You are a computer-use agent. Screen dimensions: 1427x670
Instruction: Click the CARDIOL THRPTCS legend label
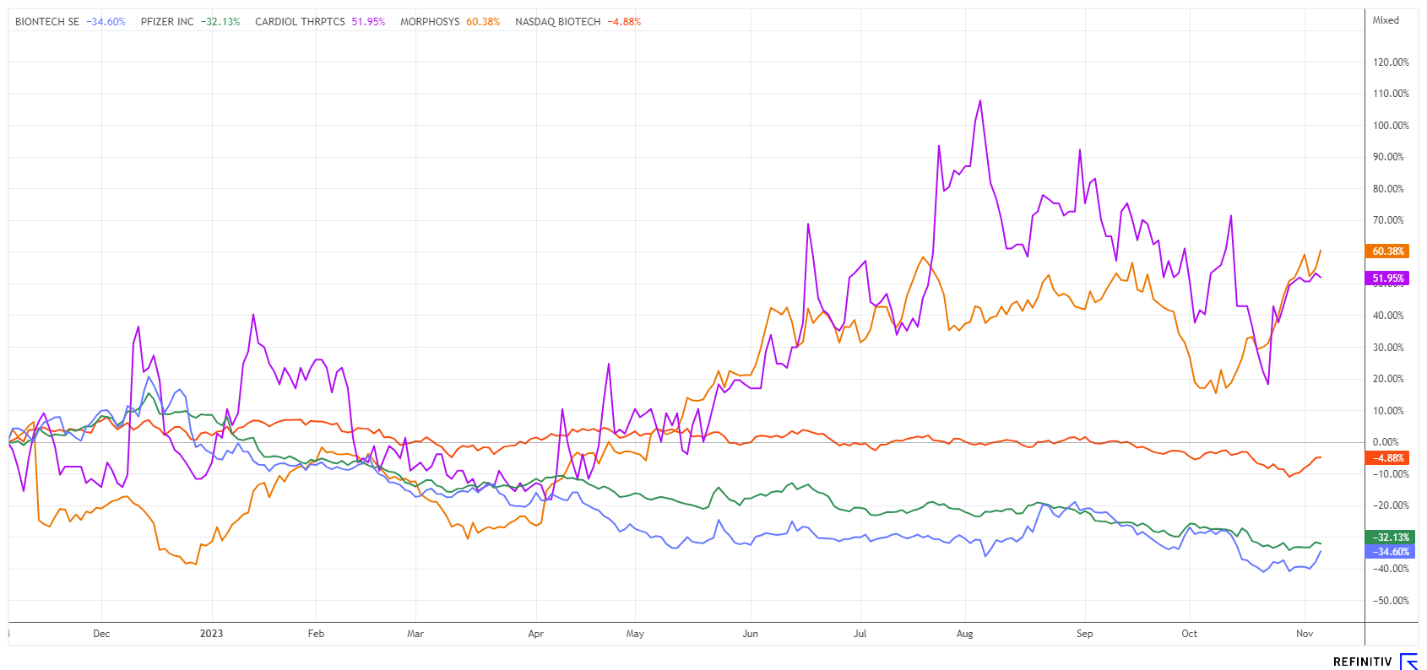[x=300, y=22]
